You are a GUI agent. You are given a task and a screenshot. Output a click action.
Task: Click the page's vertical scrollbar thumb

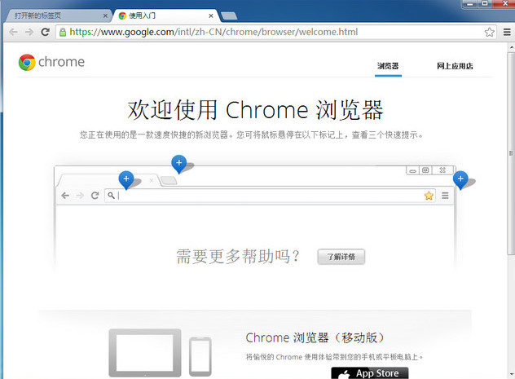coord(512,152)
